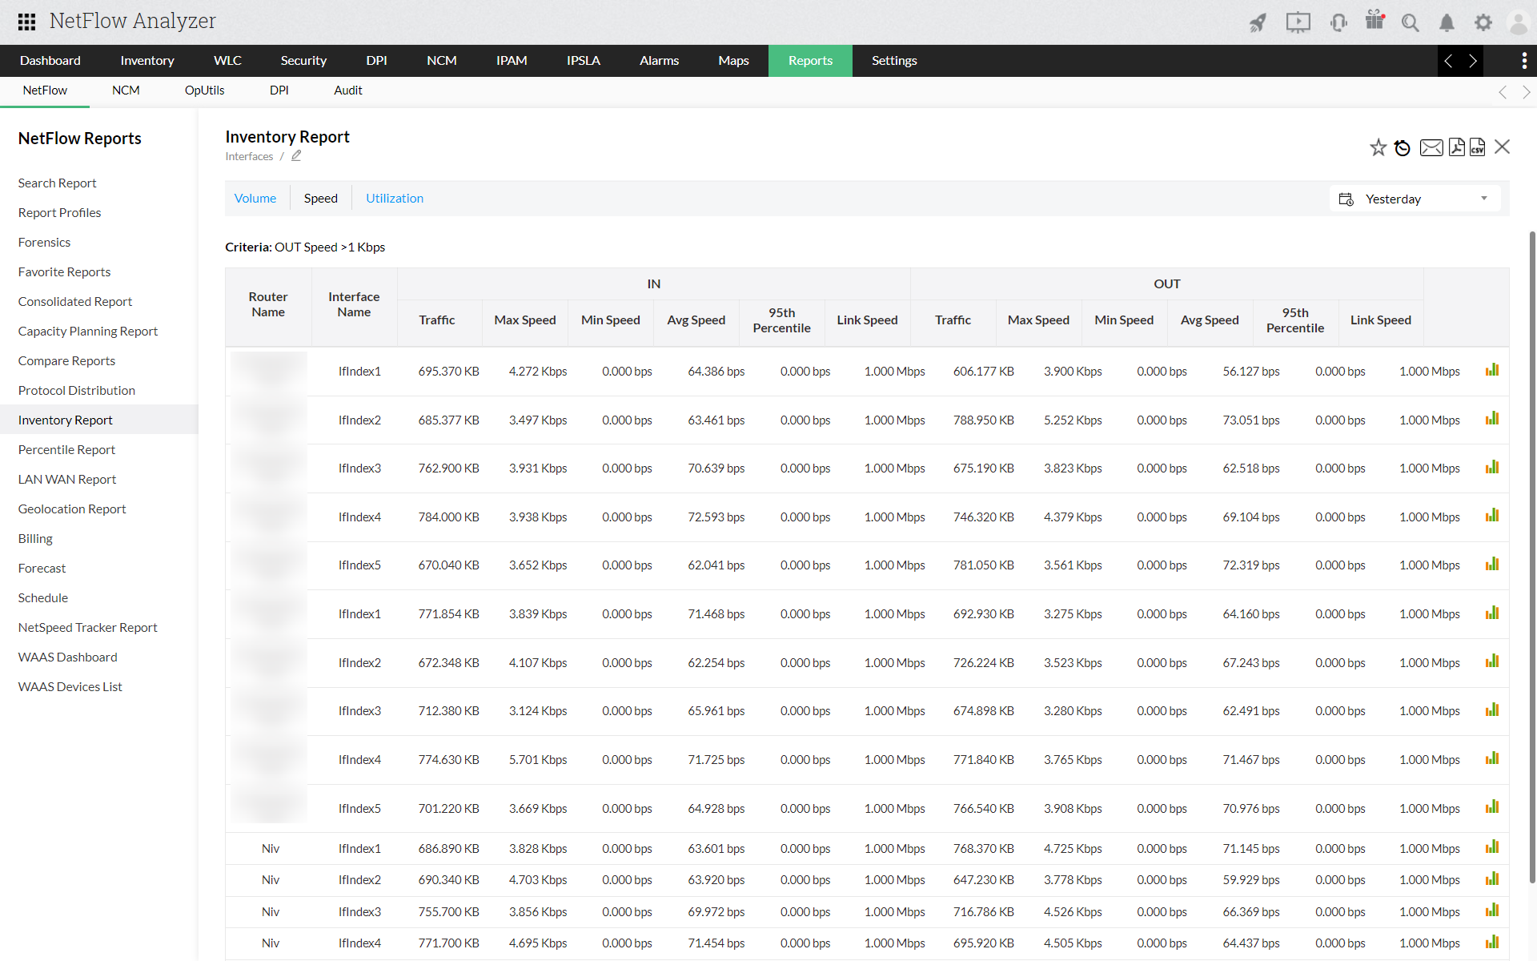Edit interfaces with pencil icon
The width and height of the screenshot is (1537, 961).
[296, 156]
